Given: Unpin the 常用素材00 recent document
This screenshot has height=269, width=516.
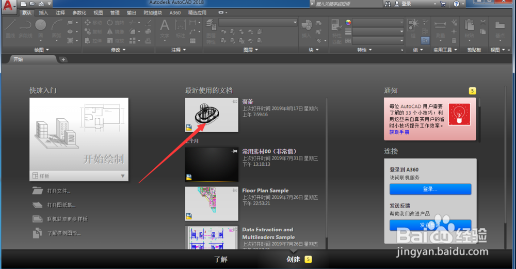Looking at the screenshot, I should tap(235, 151).
